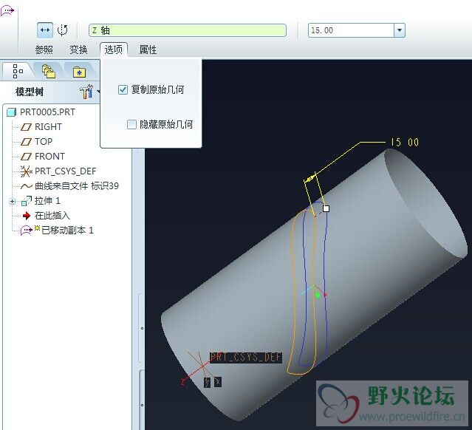The width and height of the screenshot is (472, 430).
Task: Select the FRONT datum plane
Action: (x=49, y=157)
